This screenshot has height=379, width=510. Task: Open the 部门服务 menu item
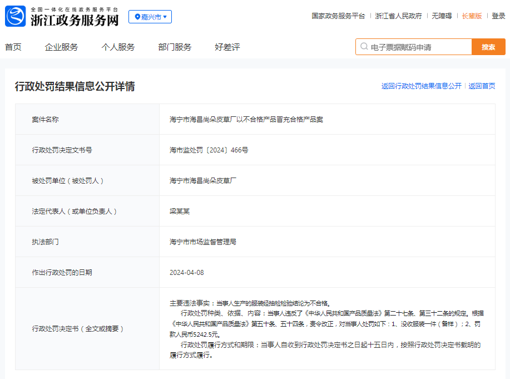click(x=175, y=47)
